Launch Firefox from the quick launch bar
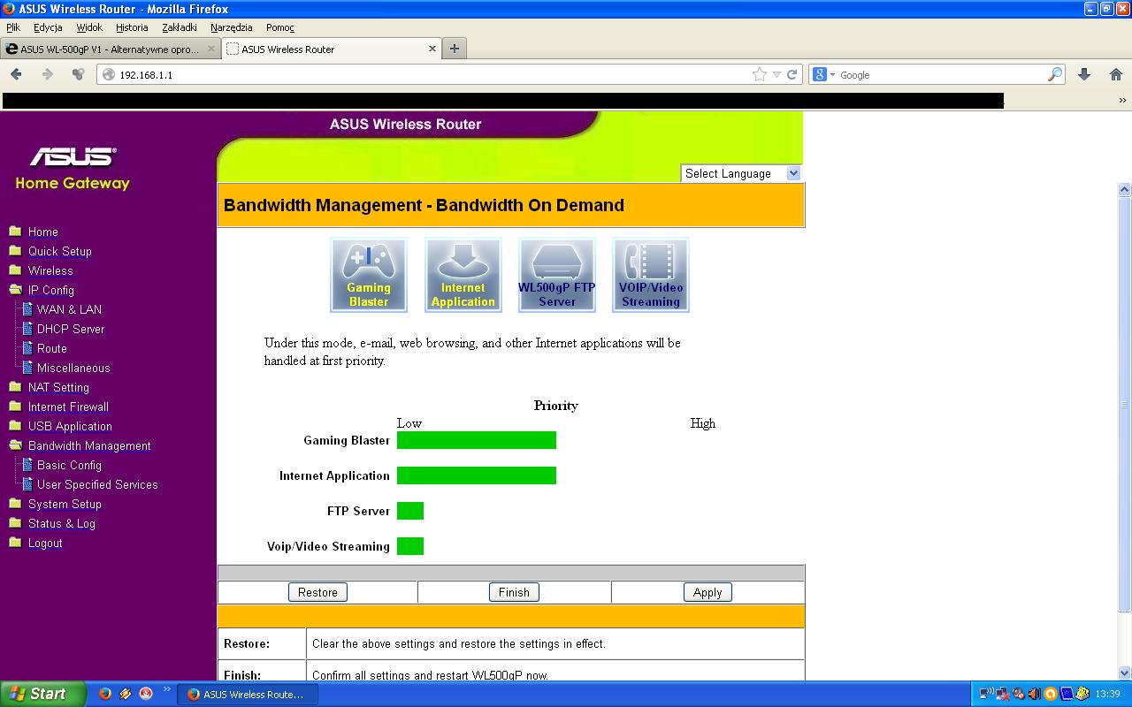1132x707 pixels. 105,694
